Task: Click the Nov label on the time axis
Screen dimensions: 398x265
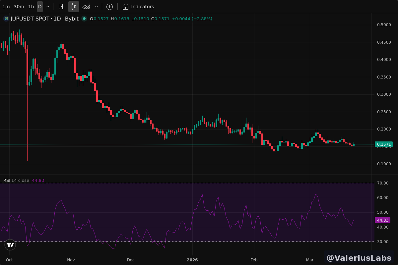Action: (x=71, y=260)
